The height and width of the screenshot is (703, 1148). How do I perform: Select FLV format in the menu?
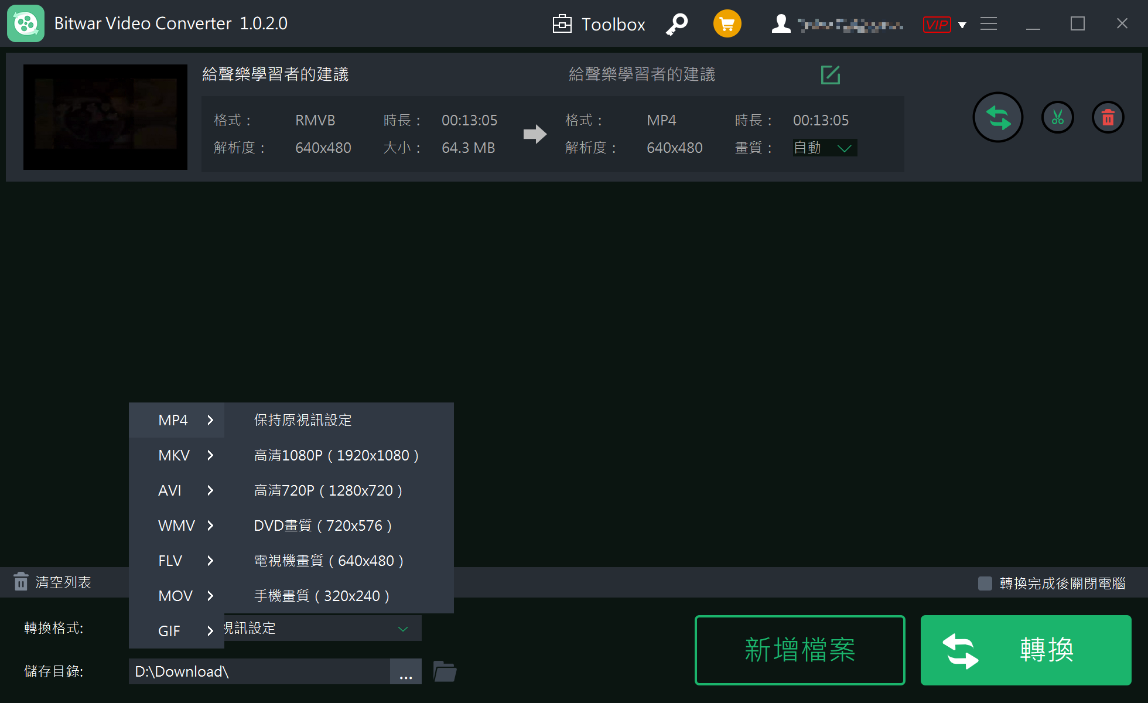[176, 561]
